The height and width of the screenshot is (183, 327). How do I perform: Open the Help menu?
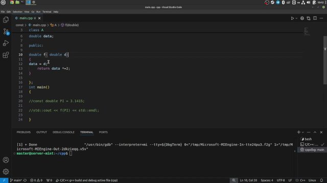pyautogui.click(x=56, y=12)
